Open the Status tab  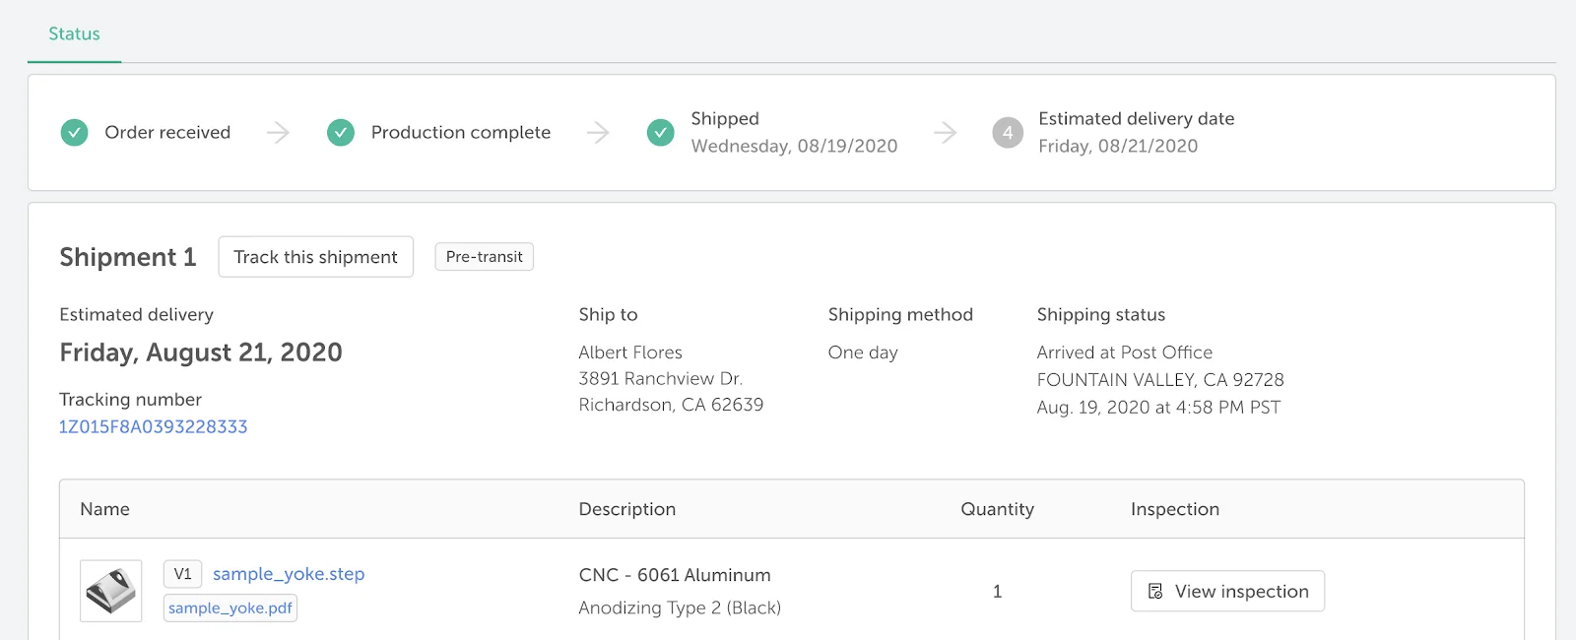click(75, 33)
